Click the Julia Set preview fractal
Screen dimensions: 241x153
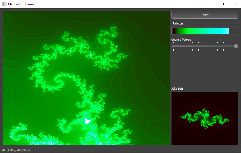pos(205,119)
